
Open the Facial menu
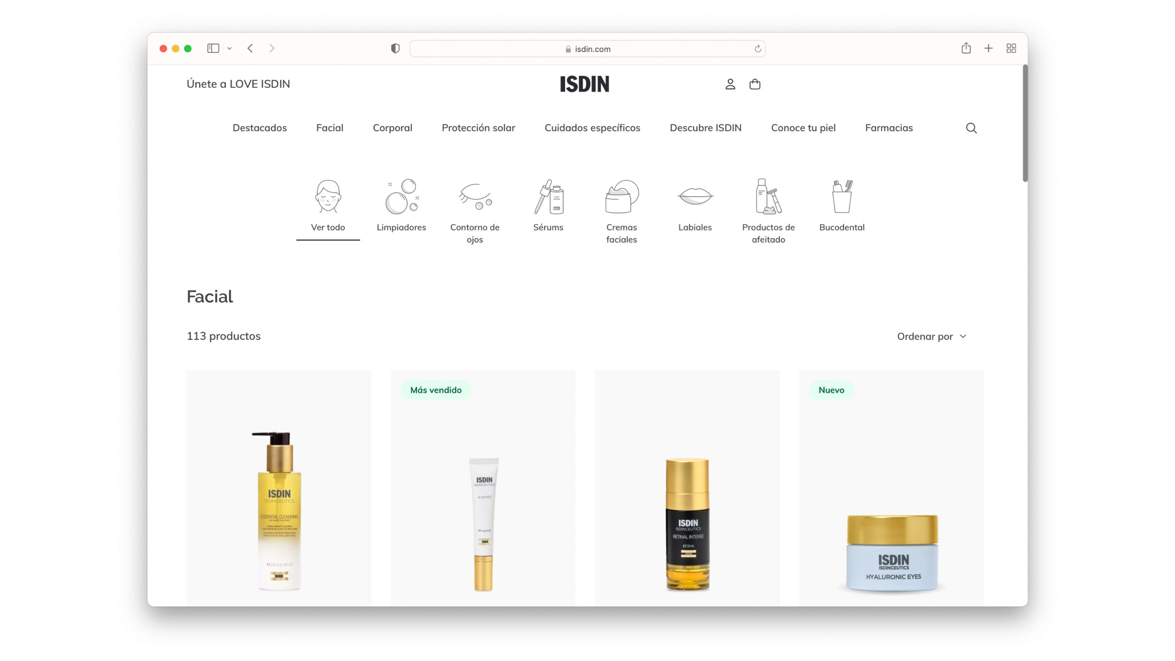330,128
